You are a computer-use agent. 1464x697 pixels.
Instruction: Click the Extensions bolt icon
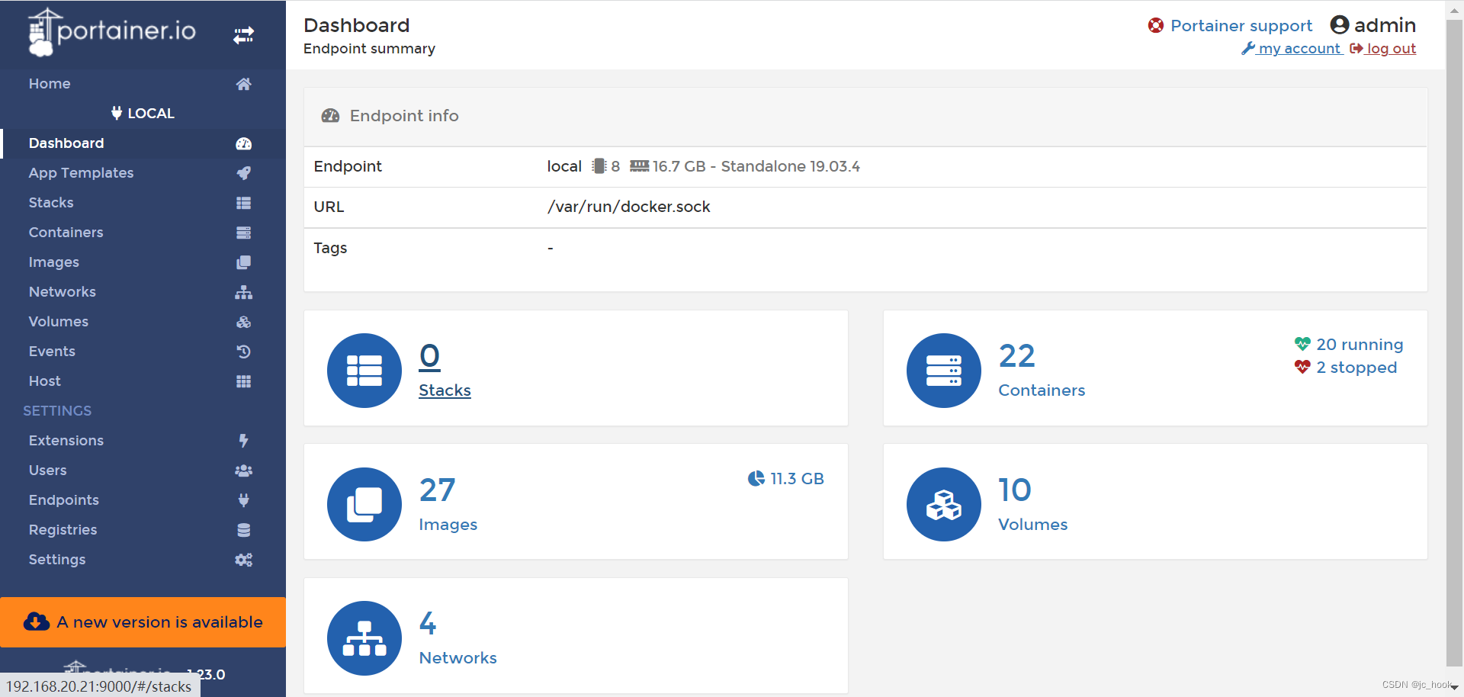[243, 441]
